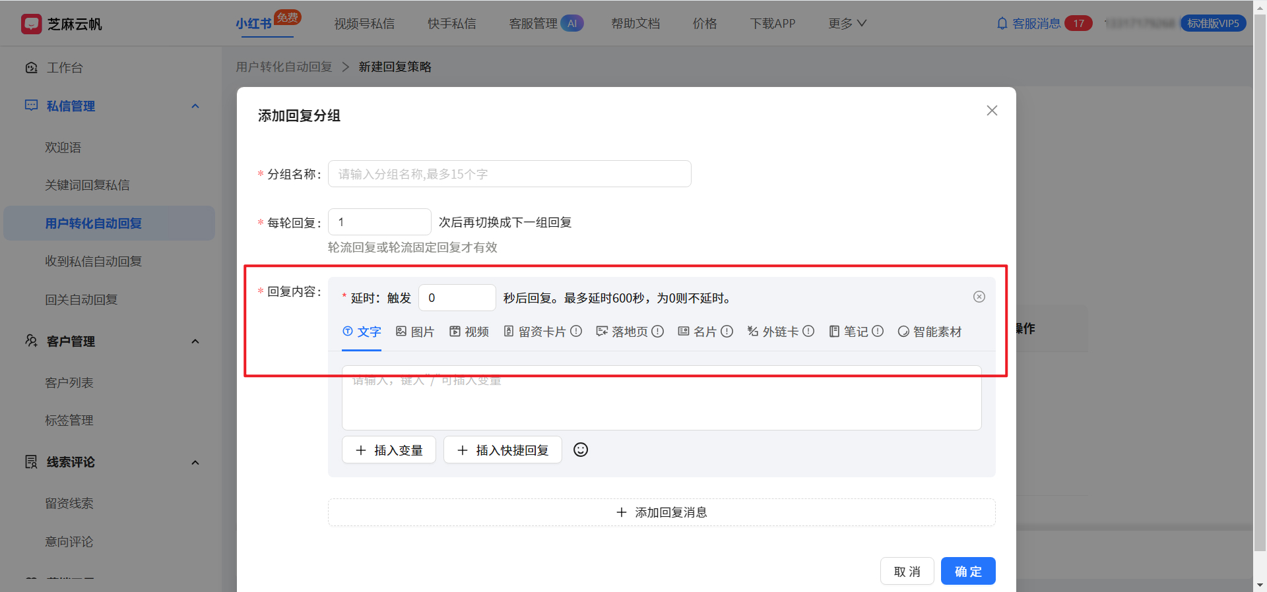
Task: Collapse the 私信管理 sidebar section
Action: [195, 106]
